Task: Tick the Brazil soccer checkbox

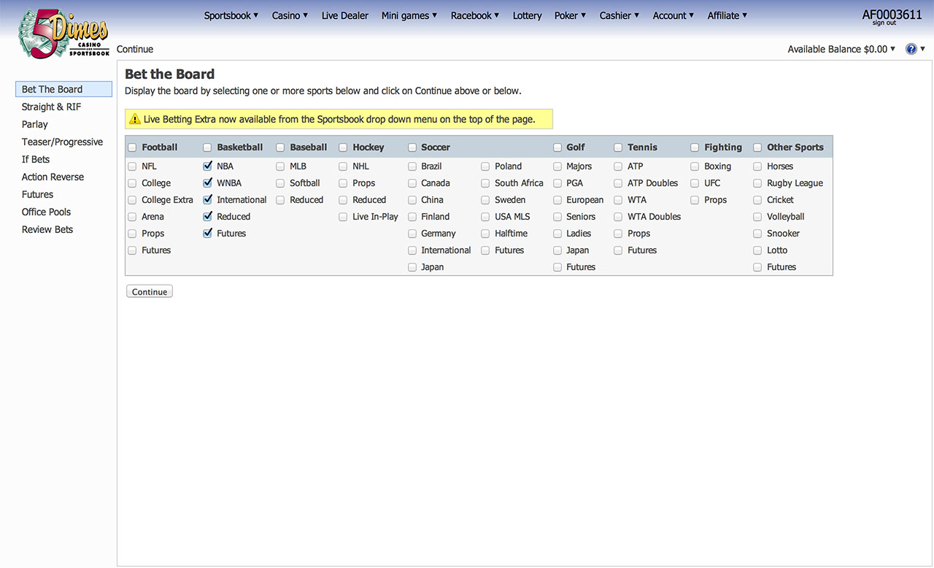Action: click(412, 166)
